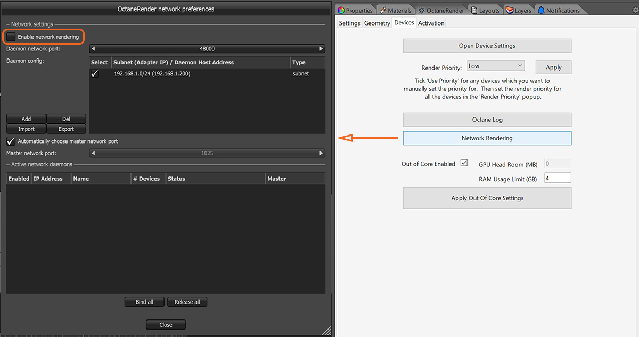Viewport: 639px width, 337px height.
Task: Click the Layouts page icon
Action: [474, 10]
